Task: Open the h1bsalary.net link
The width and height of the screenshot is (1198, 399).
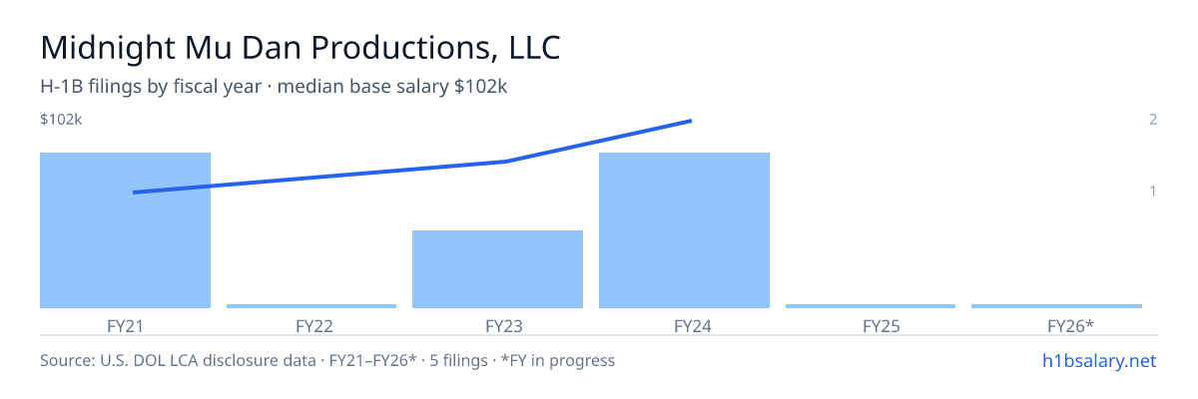Action: click(x=1099, y=360)
